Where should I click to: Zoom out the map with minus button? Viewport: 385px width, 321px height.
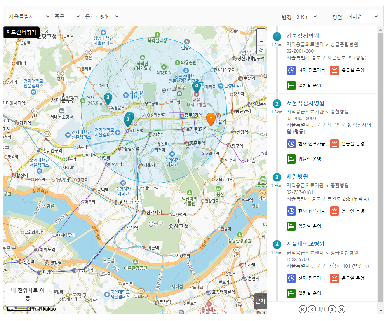click(x=261, y=42)
